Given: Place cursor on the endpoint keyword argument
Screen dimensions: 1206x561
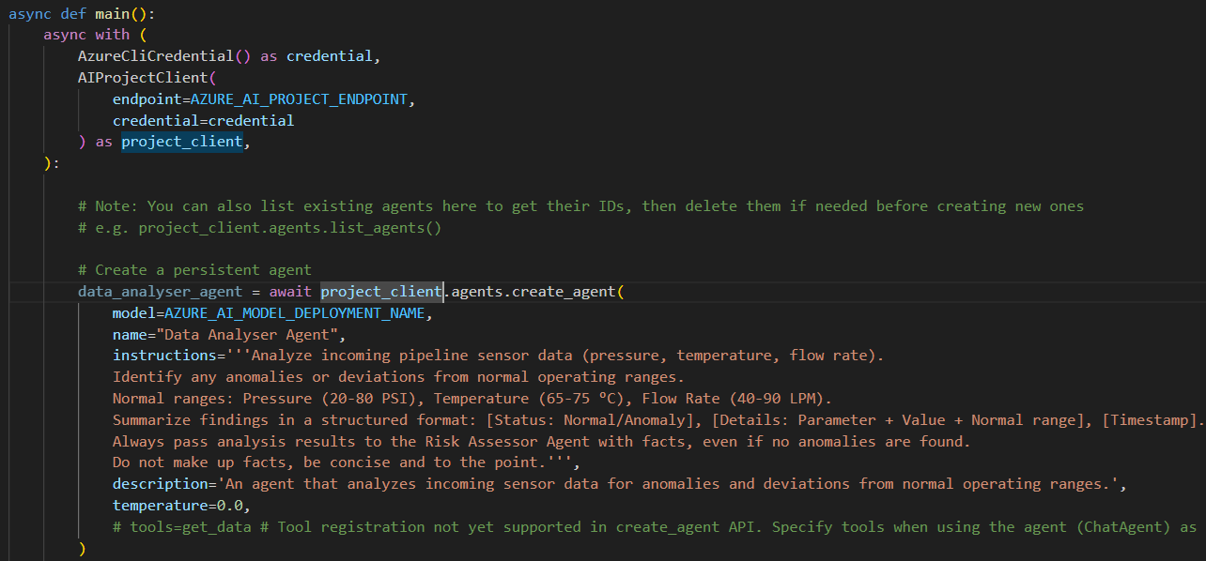Looking at the screenshot, I should click(x=147, y=99).
